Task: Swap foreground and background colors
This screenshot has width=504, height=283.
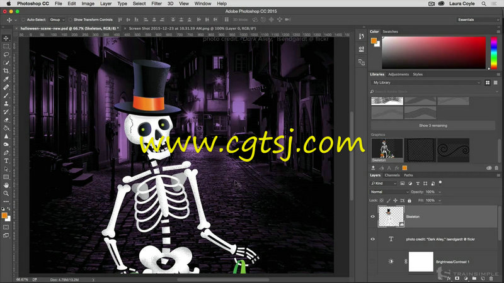Action: point(9,209)
